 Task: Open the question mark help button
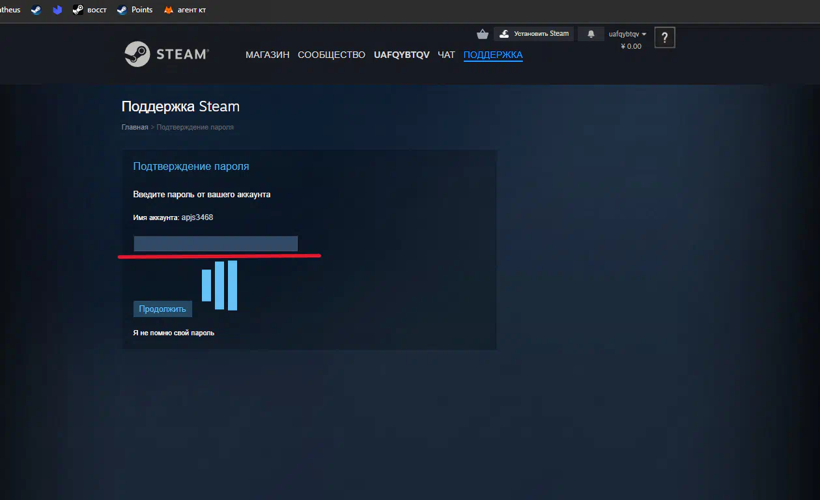(x=664, y=38)
